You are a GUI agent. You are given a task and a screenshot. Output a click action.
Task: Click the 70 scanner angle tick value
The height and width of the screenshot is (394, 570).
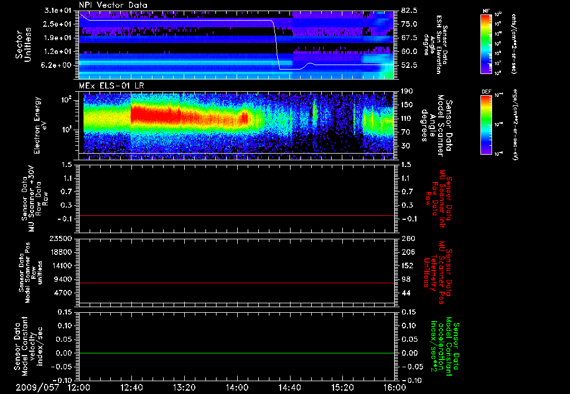[x=405, y=132]
